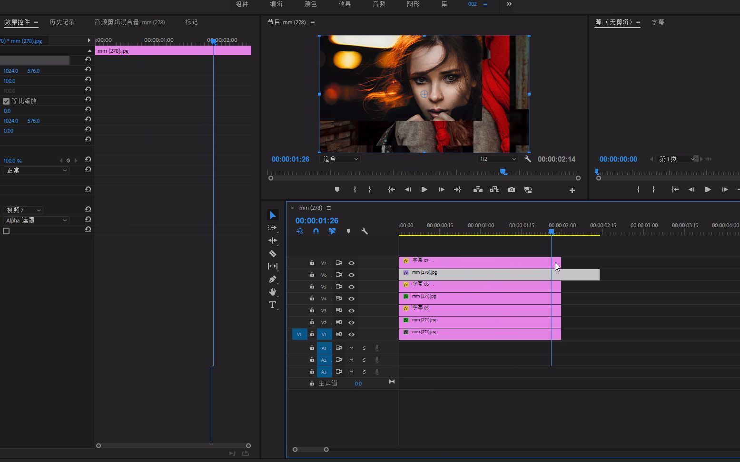Open timeline display settings wrench
This screenshot has height=462, width=740.
tap(365, 231)
